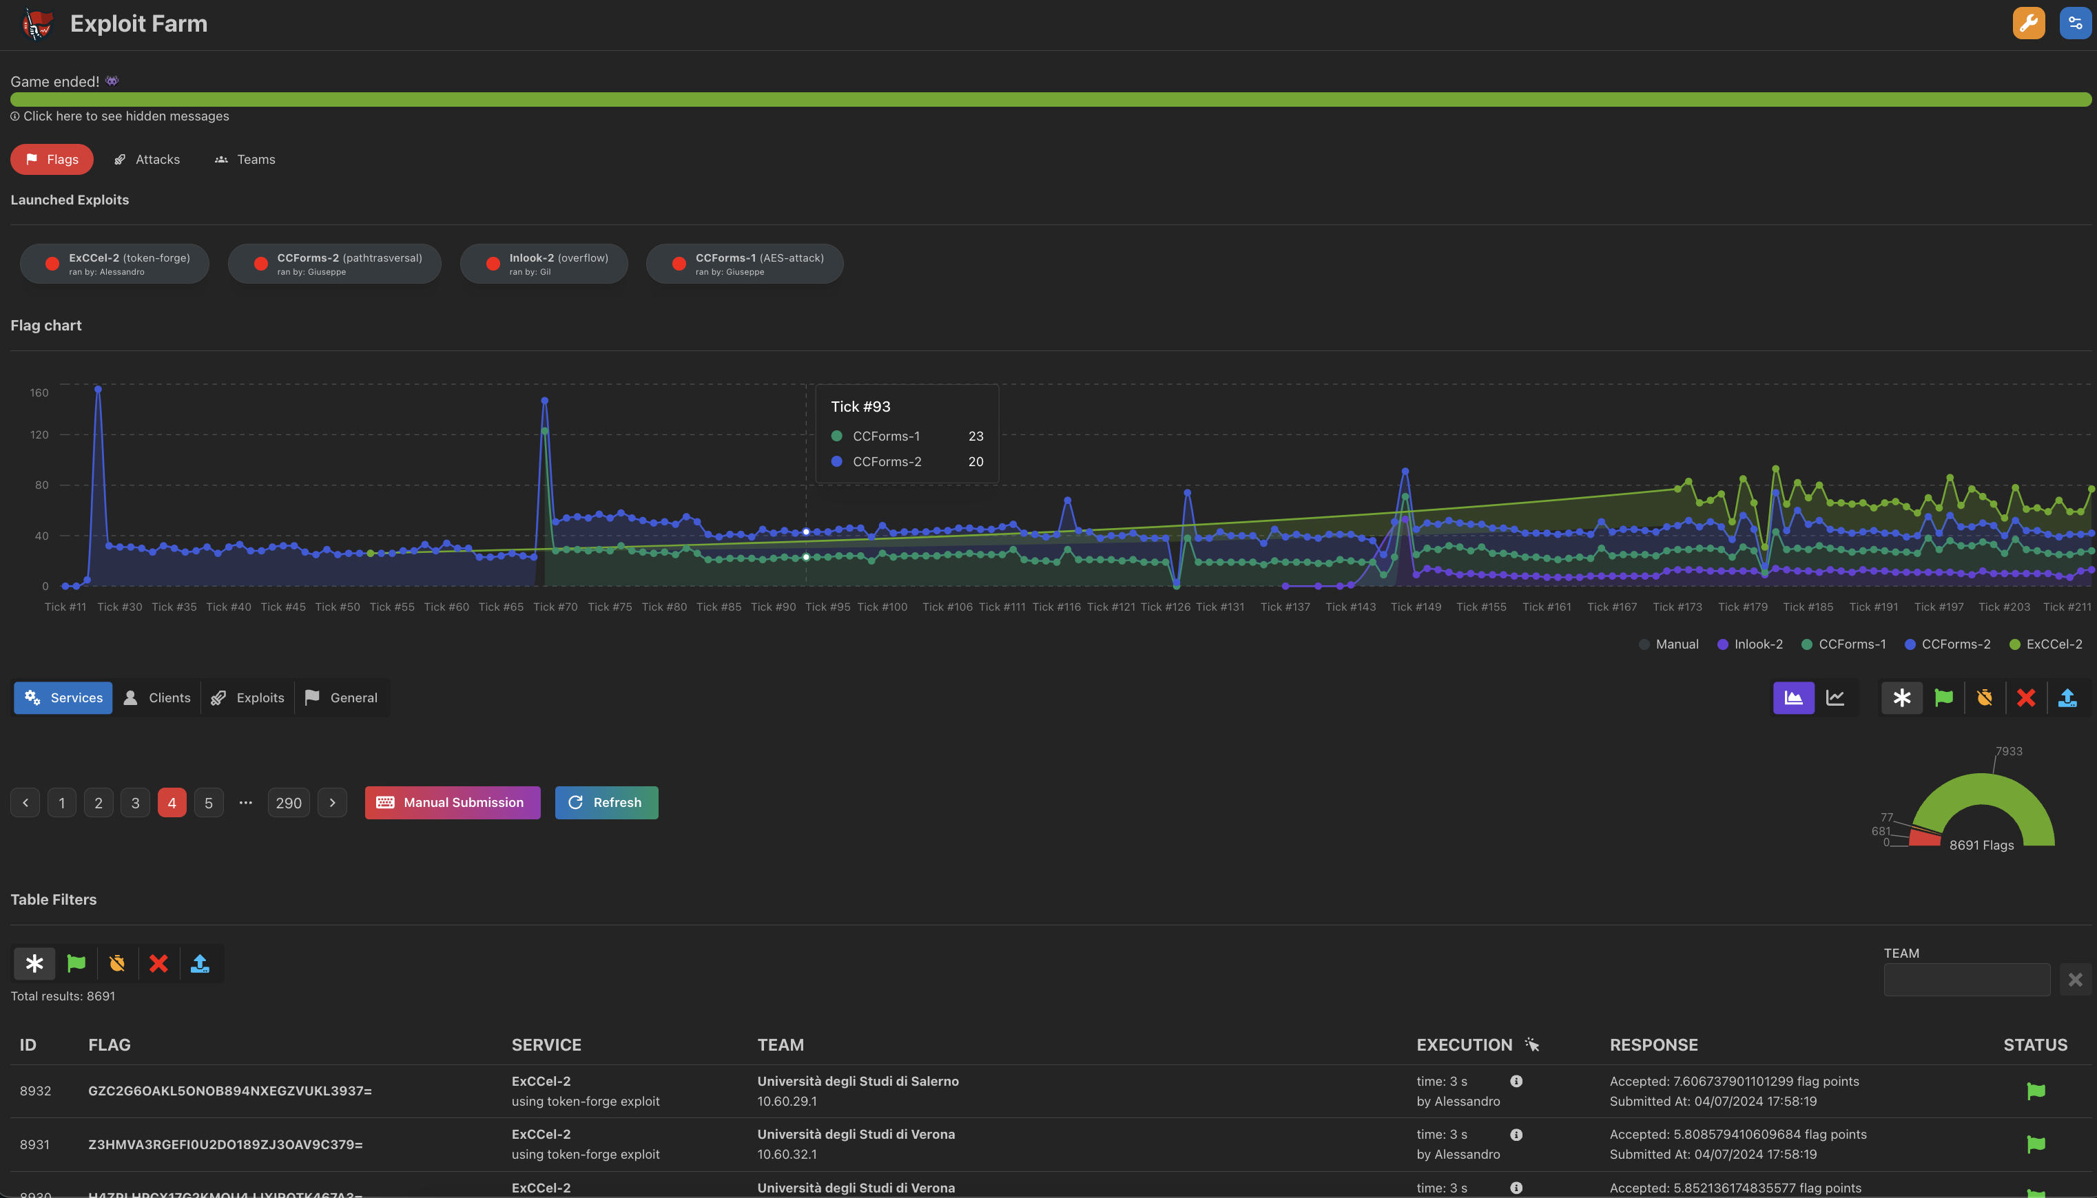Open the Teams tab
The width and height of the screenshot is (2097, 1198).
point(245,159)
